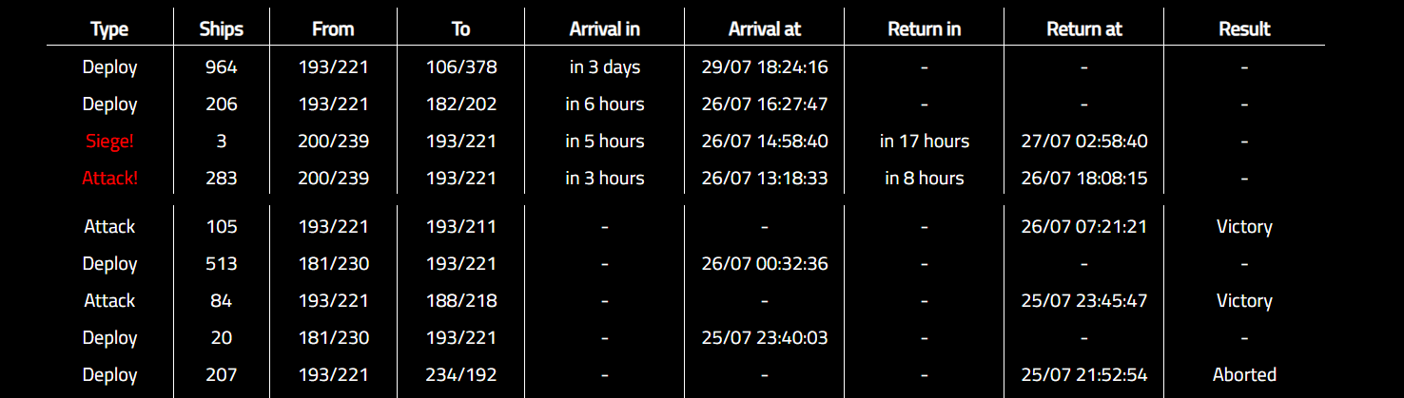Click the Ships column header
Image resolution: width=1404 pixels, height=398 pixels.
[x=222, y=29]
